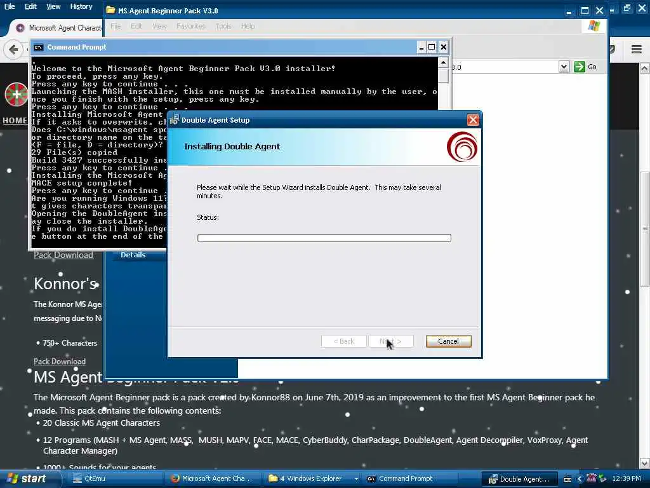Open View menu in MS Agent Beginner Pack window
650x488 pixels.
click(x=159, y=26)
